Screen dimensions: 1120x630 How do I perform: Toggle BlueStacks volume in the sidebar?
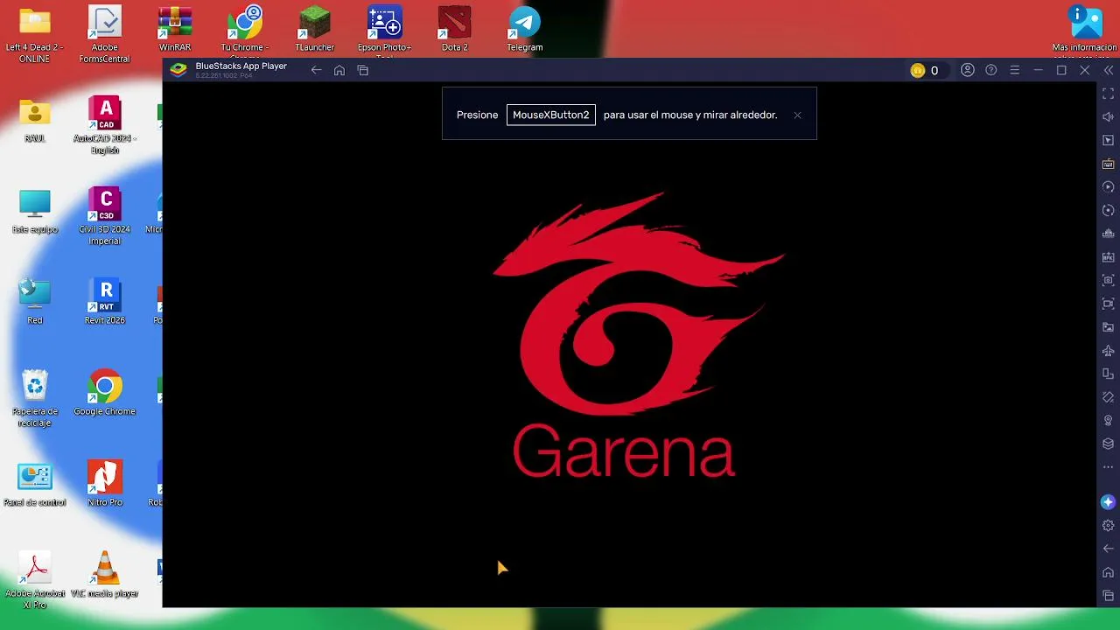coord(1109,116)
